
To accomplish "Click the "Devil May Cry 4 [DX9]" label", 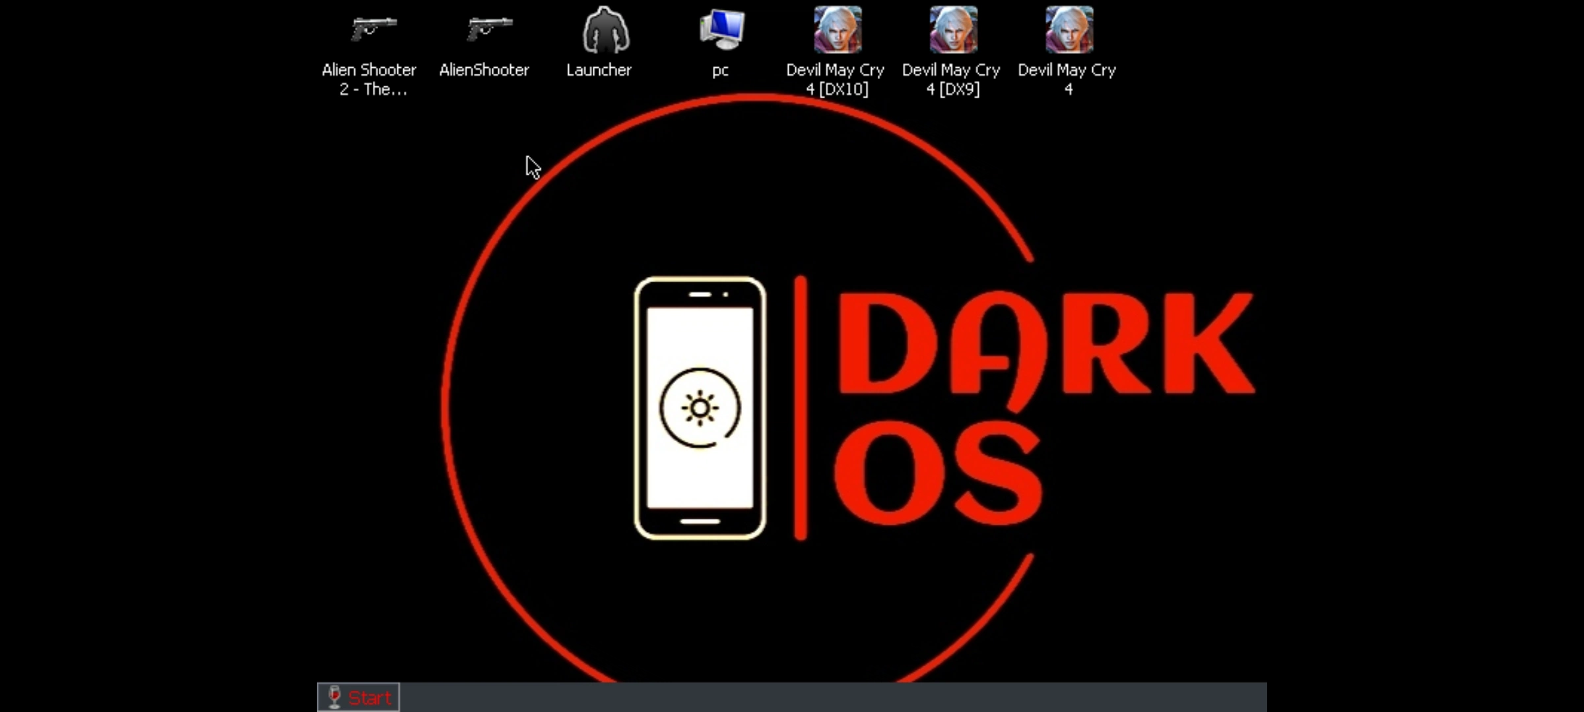I will [952, 80].
